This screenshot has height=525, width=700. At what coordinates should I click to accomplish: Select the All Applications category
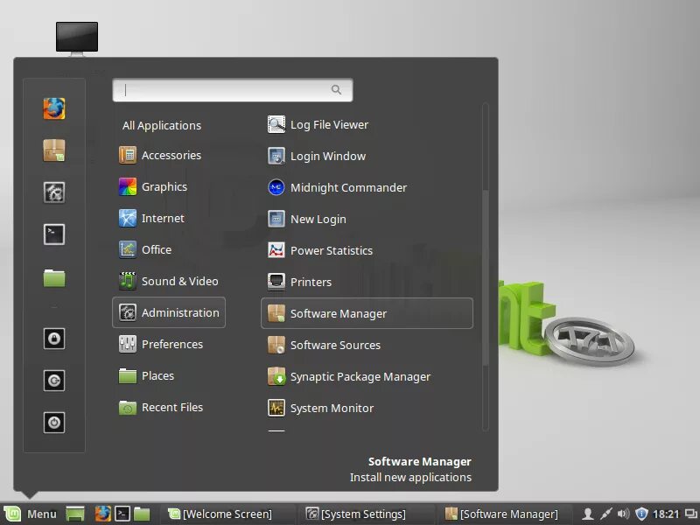(x=162, y=125)
